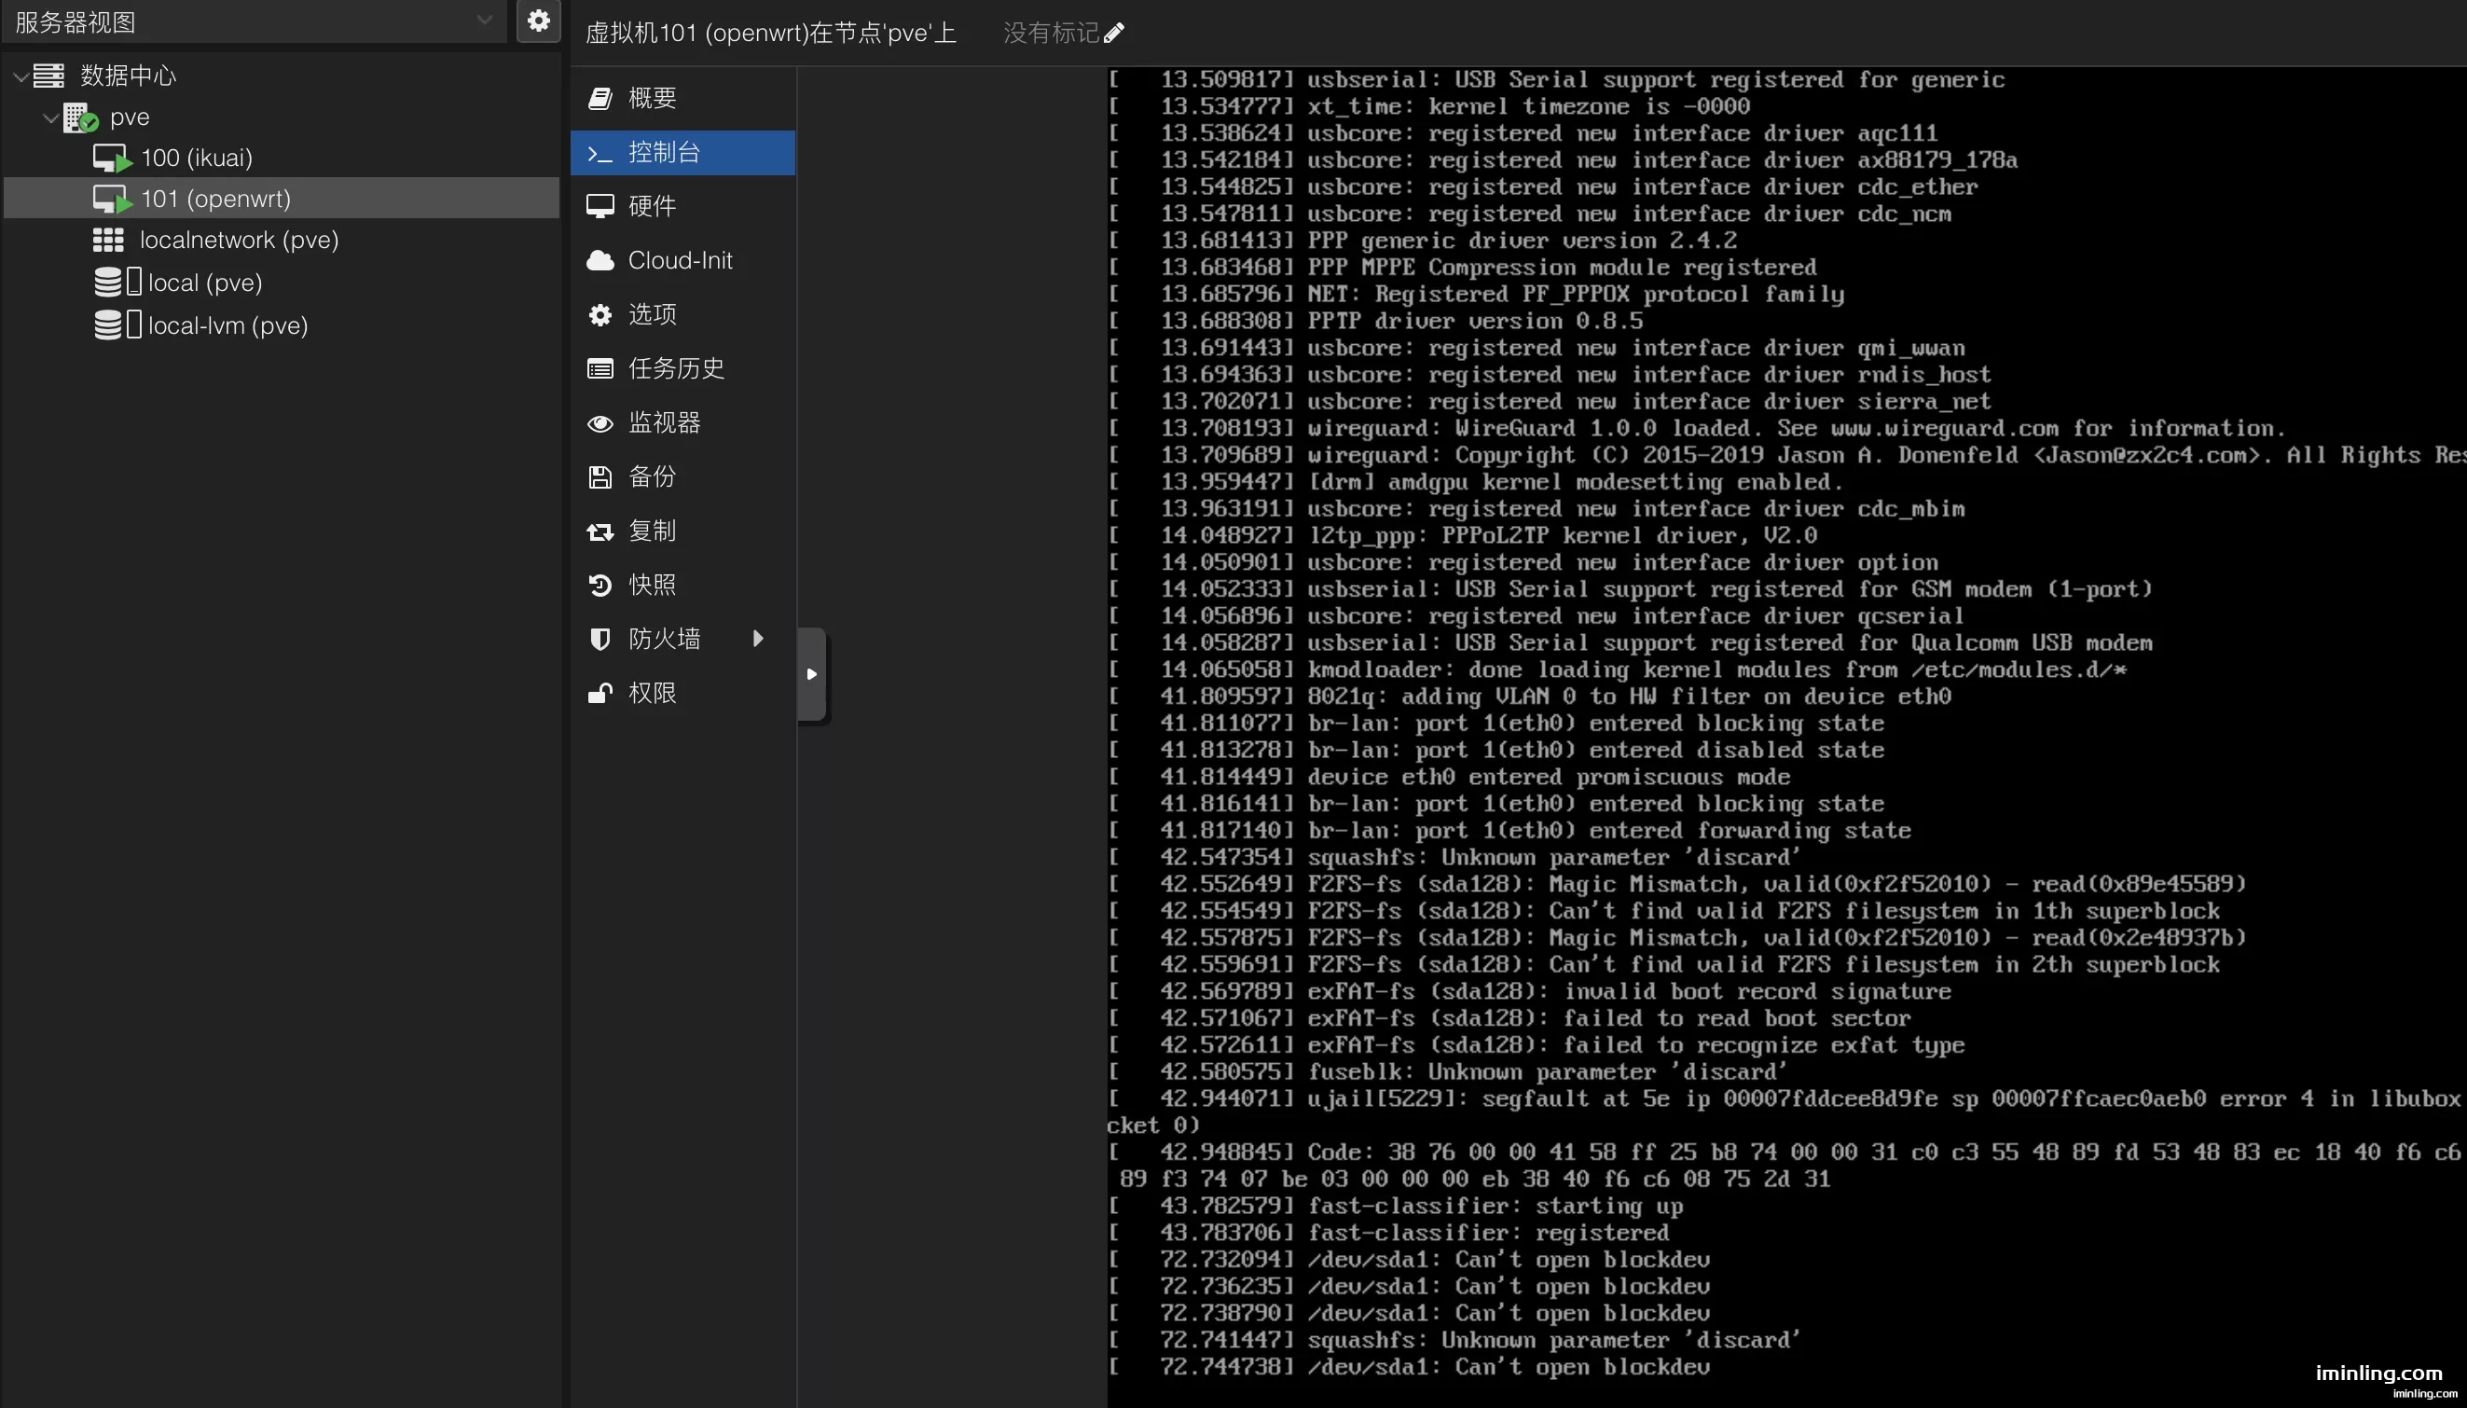2467x1408 pixels.
Task: Click the wireguard WireGuard 1.0.0 loaded line
Action: coord(1696,428)
